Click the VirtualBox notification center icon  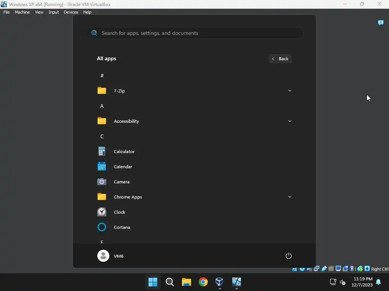coord(381,23)
